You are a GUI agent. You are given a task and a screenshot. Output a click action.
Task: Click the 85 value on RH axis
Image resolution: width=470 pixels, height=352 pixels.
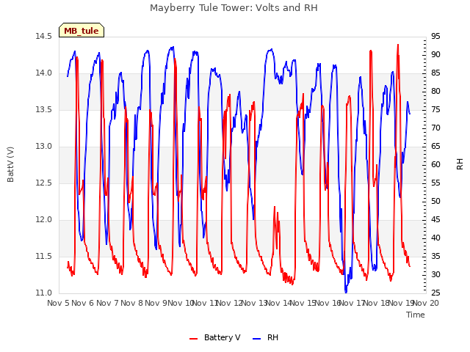(435, 73)
